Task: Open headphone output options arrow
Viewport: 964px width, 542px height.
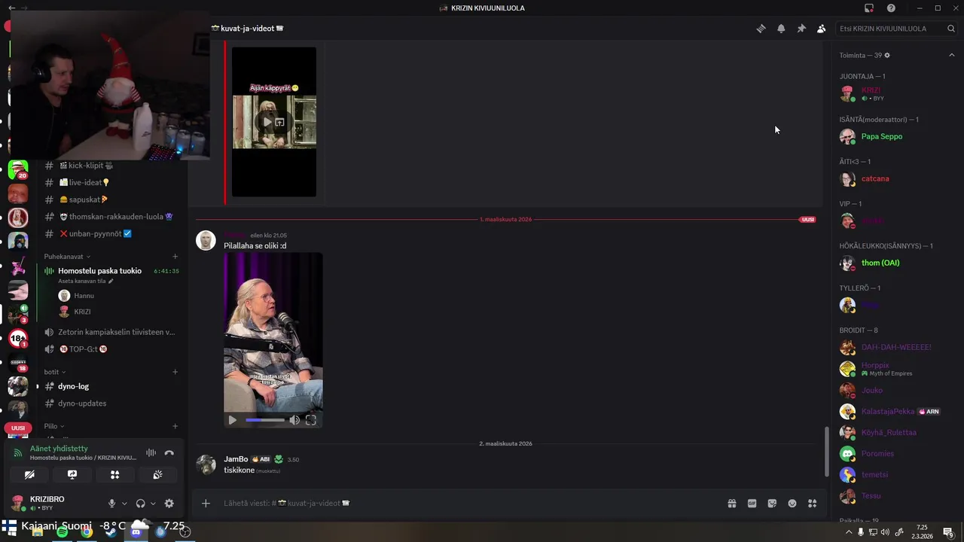Action: [x=153, y=504]
